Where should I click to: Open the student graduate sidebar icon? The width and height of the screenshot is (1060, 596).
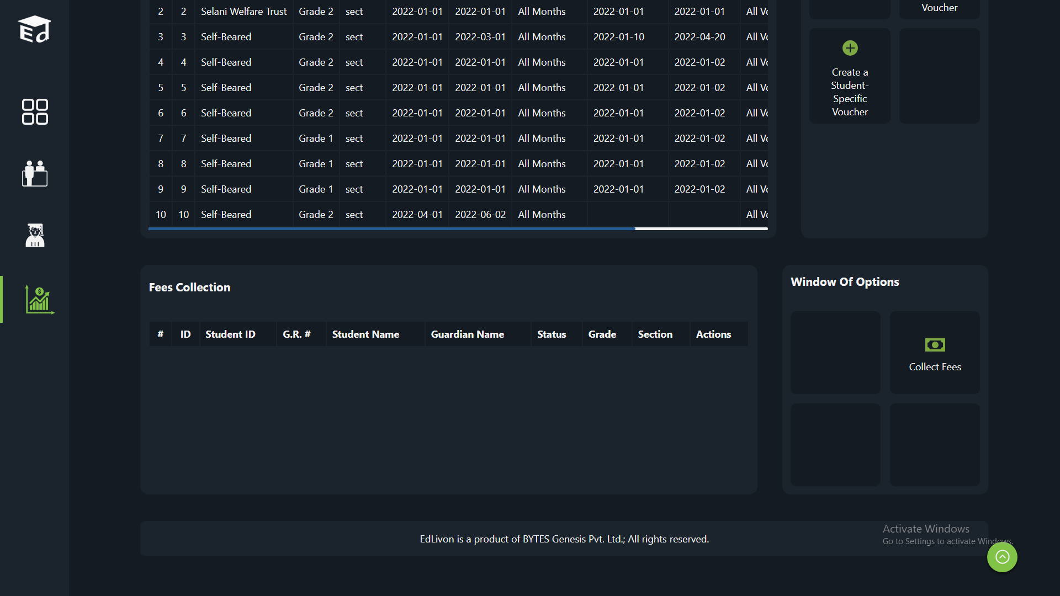34,236
